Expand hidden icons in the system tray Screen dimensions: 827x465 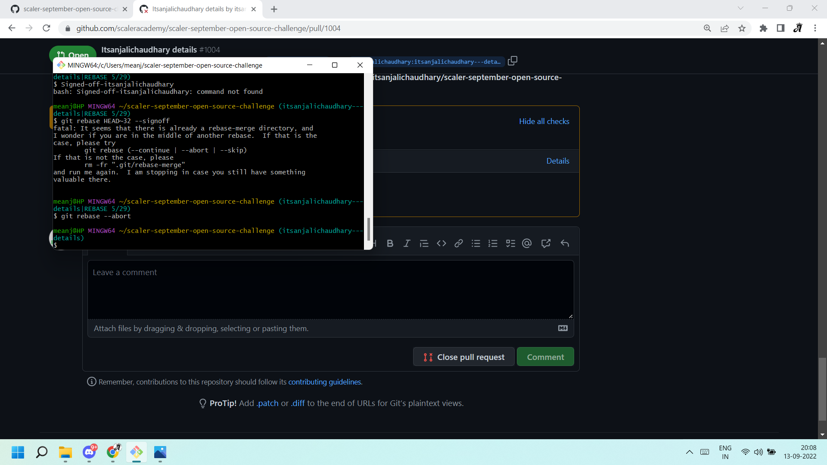(689, 452)
